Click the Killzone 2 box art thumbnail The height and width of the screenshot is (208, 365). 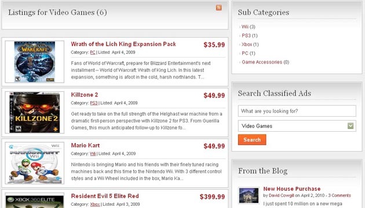[x=34, y=112]
